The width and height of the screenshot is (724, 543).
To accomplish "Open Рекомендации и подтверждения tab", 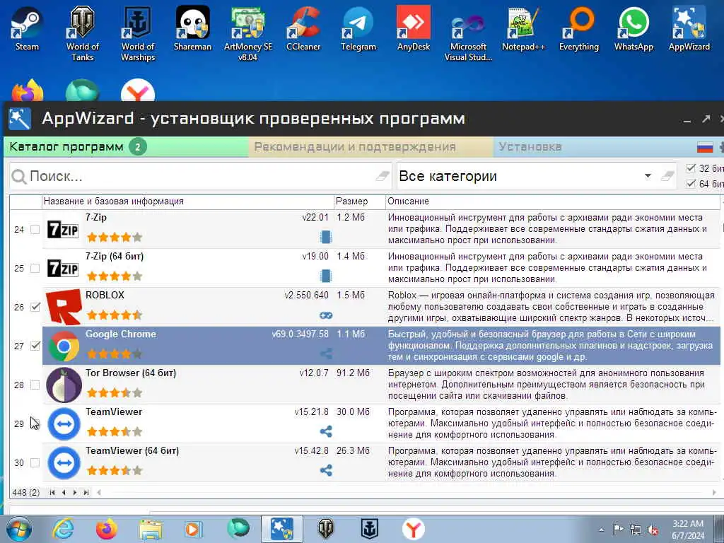I will click(371, 147).
